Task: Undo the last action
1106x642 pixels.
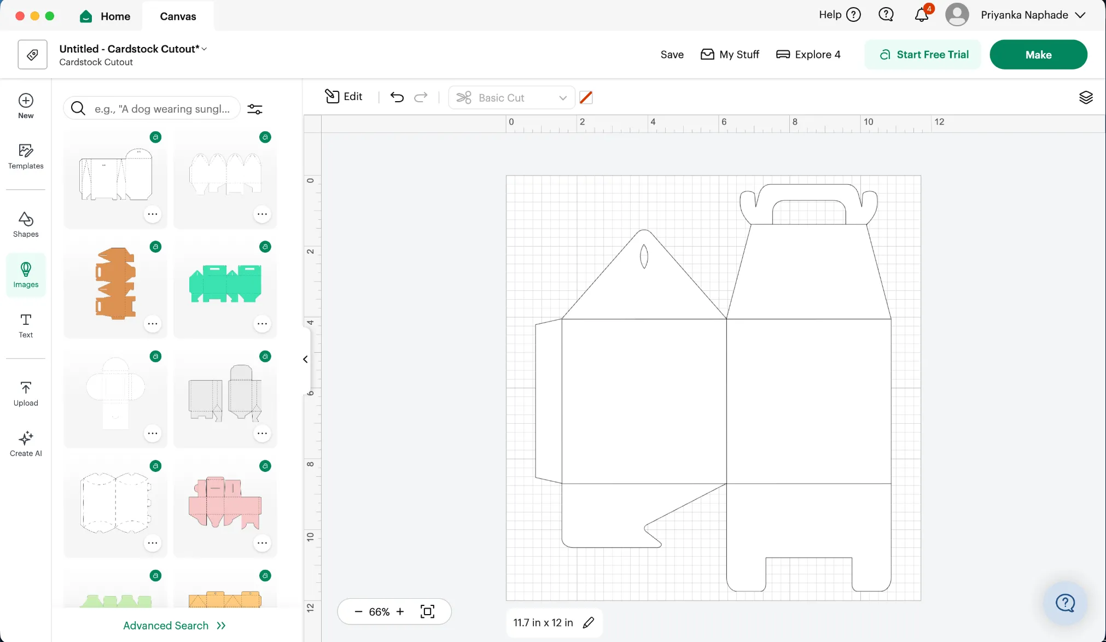Action: (397, 97)
